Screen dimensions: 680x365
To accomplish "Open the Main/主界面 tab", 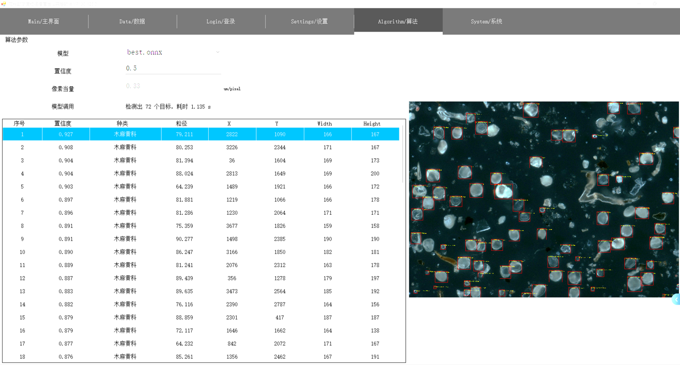I will pos(44,22).
